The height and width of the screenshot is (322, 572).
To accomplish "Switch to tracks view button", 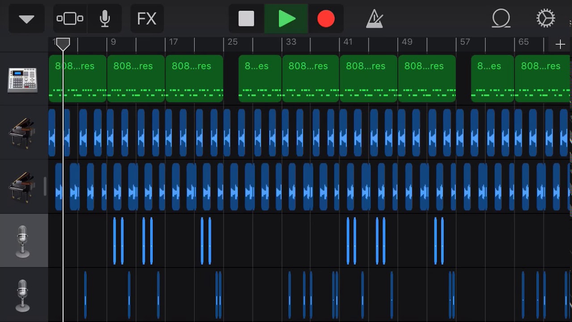I will tap(70, 19).
